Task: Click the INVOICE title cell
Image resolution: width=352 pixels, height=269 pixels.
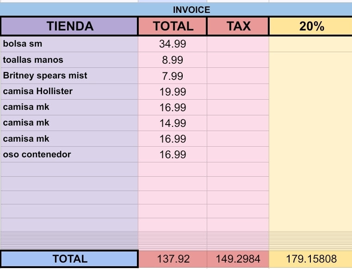Action: [x=191, y=10]
